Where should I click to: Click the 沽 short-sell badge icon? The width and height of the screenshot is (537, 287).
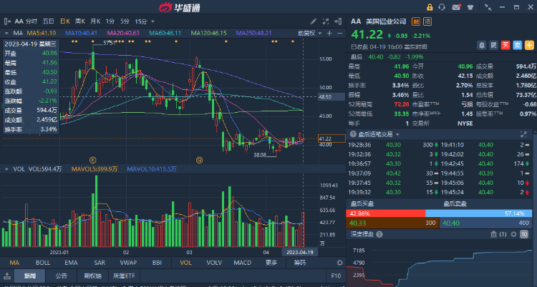point(427,21)
